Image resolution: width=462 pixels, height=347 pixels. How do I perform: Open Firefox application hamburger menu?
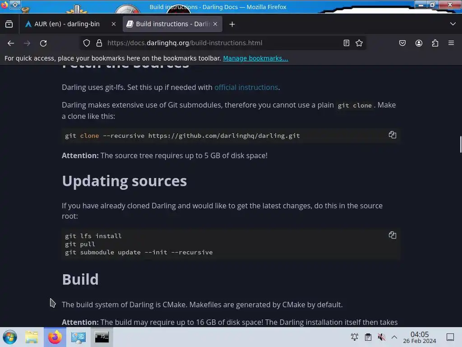tap(451, 43)
